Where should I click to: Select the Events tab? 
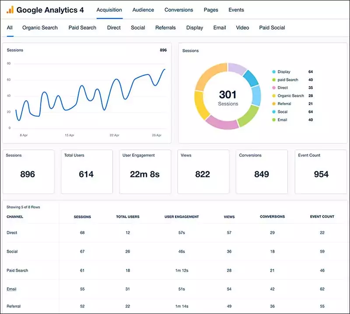click(x=236, y=10)
